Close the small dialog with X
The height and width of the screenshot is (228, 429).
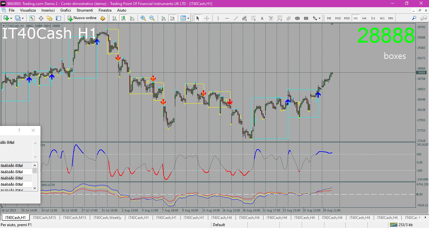pyautogui.click(x=33, y=130)
